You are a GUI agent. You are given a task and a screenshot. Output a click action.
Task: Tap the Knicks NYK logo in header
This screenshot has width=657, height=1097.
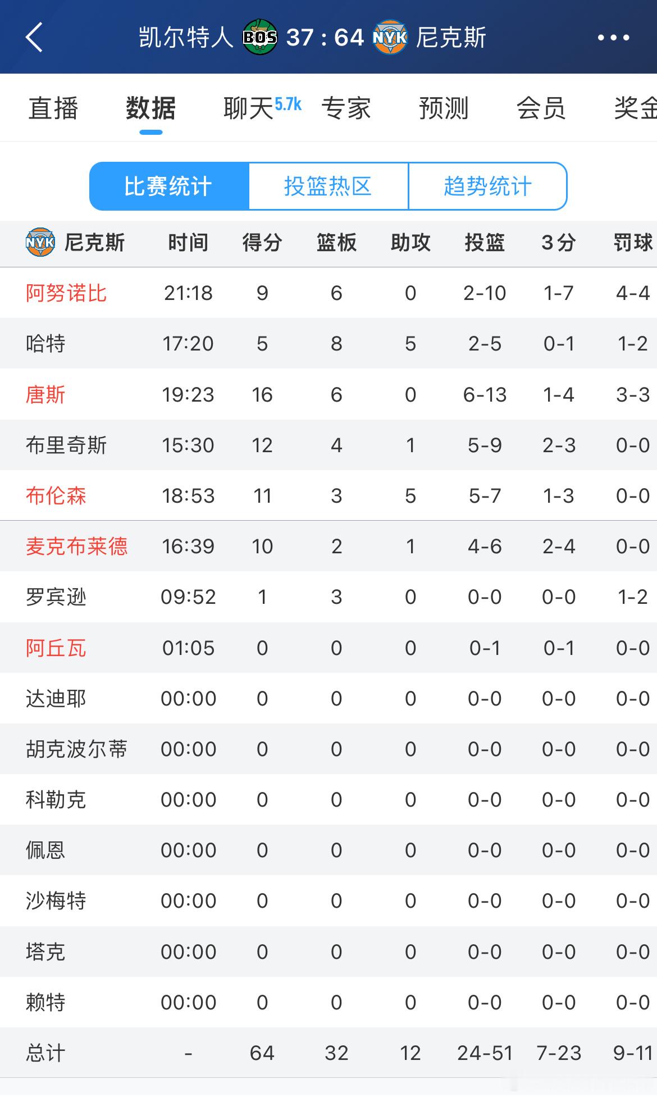(390, 37)
